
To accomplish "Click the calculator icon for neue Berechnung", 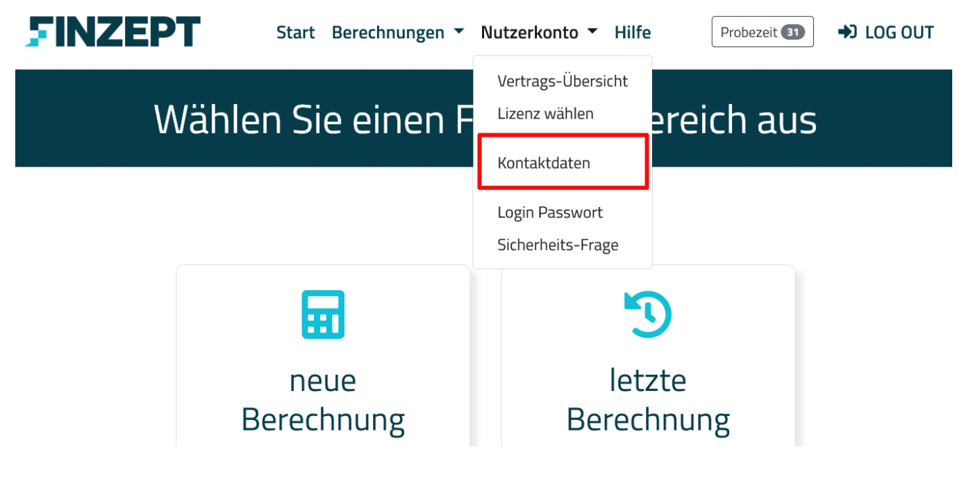I will pyautogui.click(x=323, y=315).
